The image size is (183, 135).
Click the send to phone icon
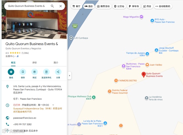pyautogui.click(x=46, y=72)
